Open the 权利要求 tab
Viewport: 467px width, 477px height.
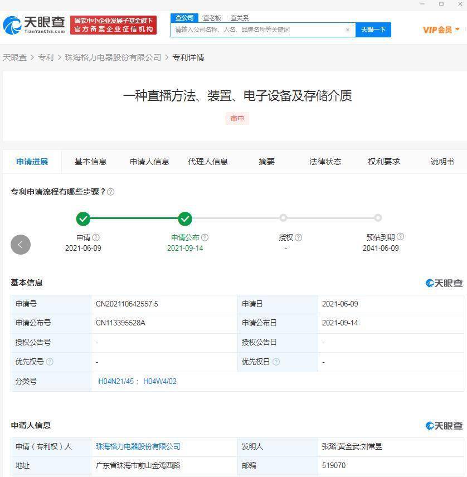tap(383, 162)
